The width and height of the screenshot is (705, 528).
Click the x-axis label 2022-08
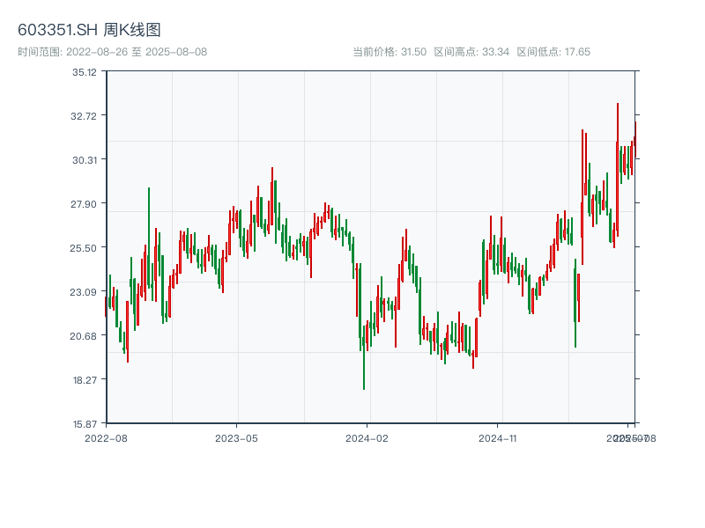(106, 438)
